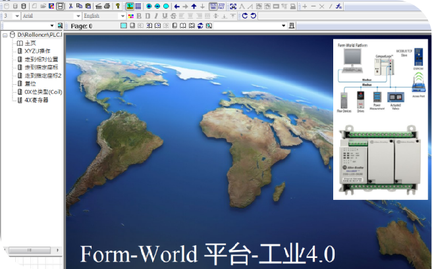Click the yellow key icon
Image resolution: width=432 pixels, height=269 pixels.
[118, 6]
